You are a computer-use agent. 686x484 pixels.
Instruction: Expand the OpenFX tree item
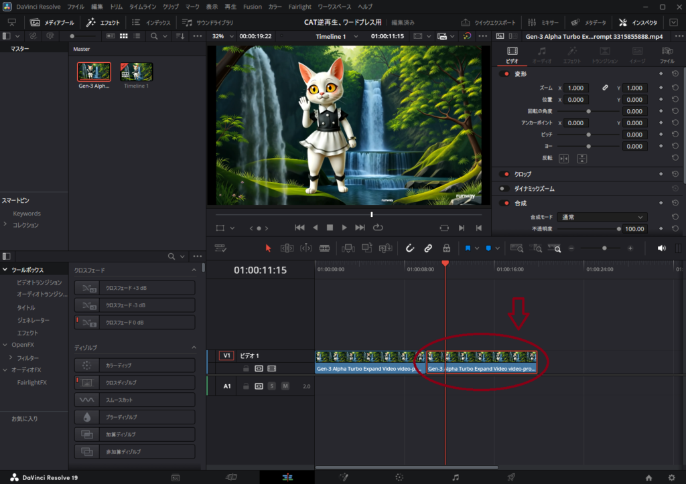coord(5,345)
